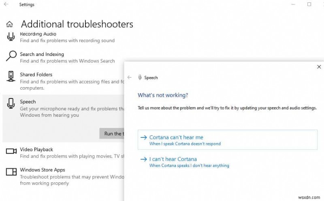
Task: Select the Video Playback troubleshooter title
Action: pos(36,150)
